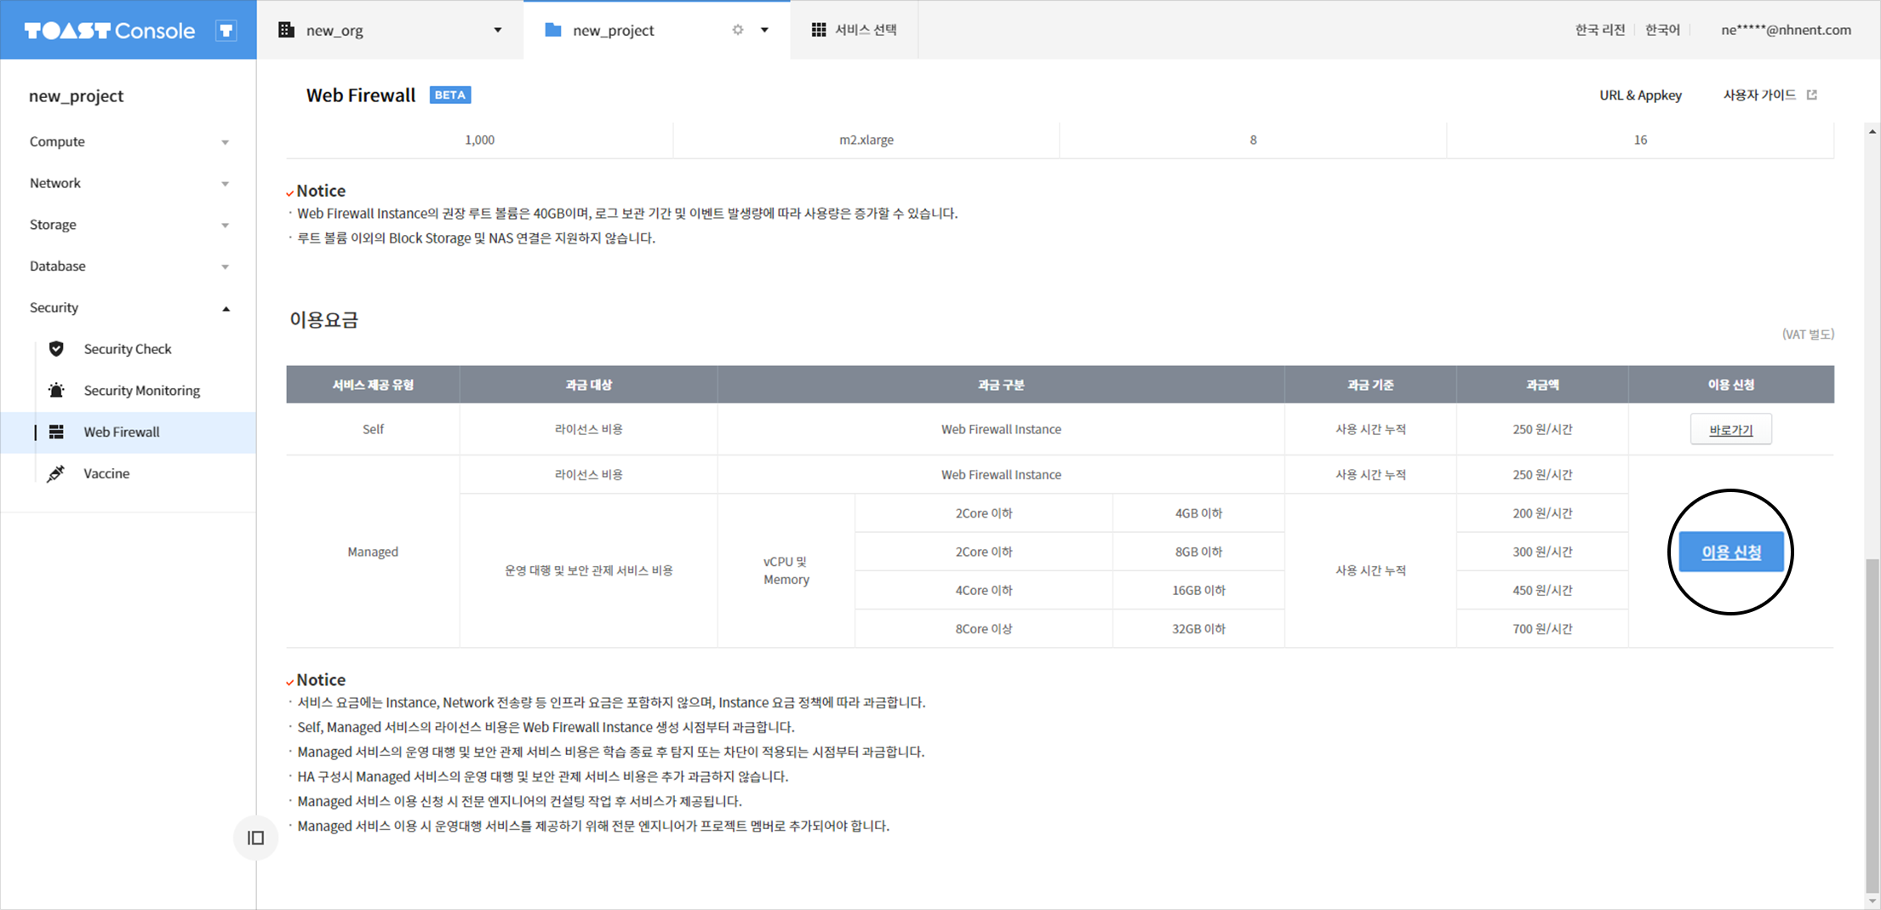Click the Security Monitoring siren icon
The width and height of the screenshot is (1881, 910).
56,390
